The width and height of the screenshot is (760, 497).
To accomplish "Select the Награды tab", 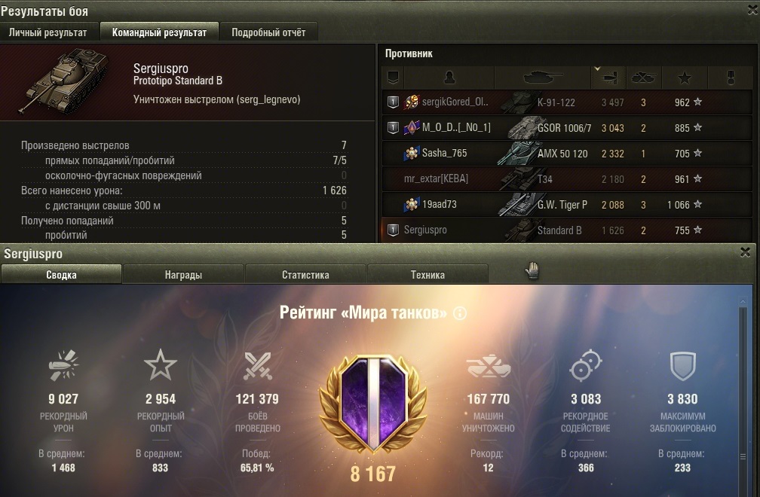I will 183,274.
